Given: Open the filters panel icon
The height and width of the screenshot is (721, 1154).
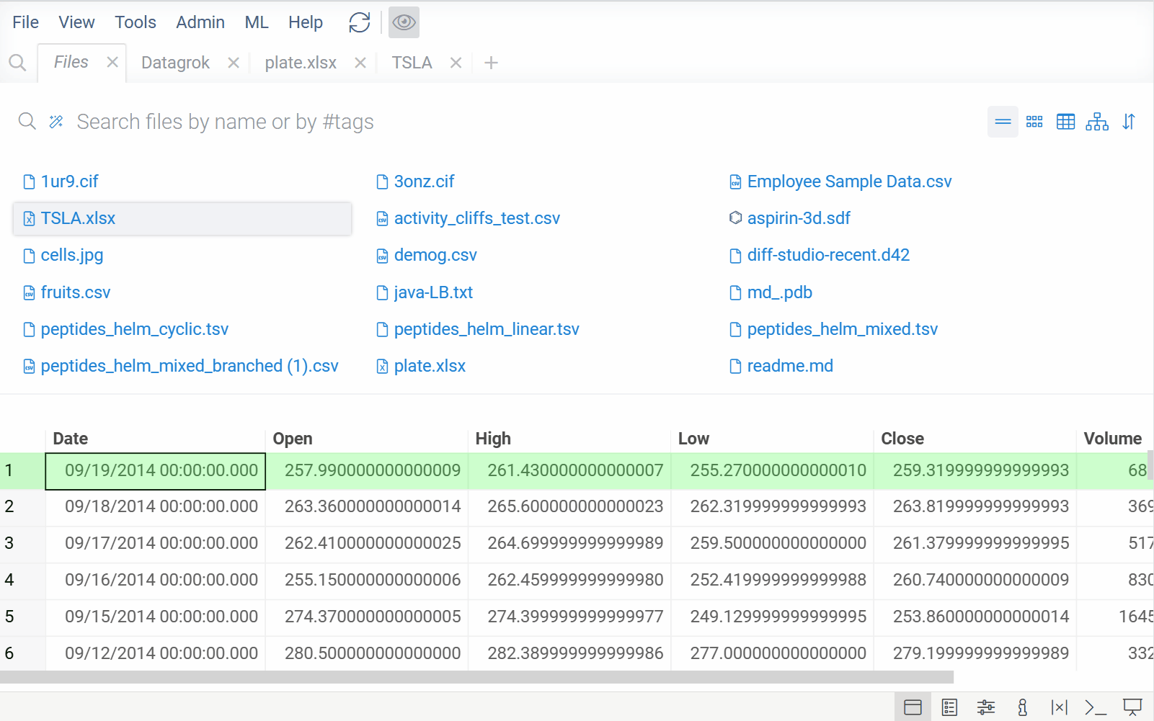Looking at the screenshot, I should [985, 707].
